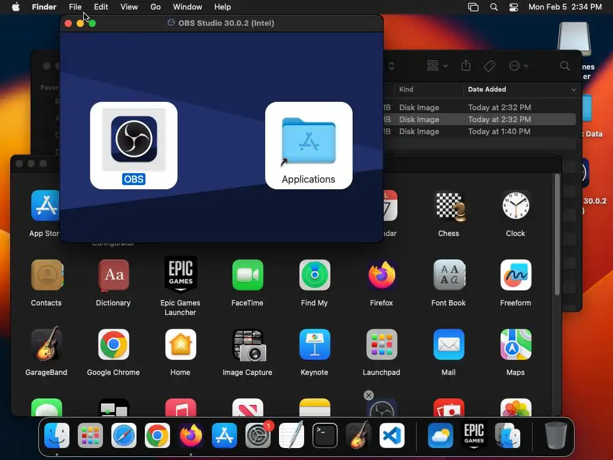The image size is (613, 460).
Task: Open the Trash in the Dock
Action: pos(556,435)
